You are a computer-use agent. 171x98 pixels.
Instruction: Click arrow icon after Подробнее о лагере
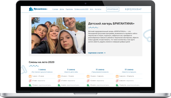tap(105, 53)
